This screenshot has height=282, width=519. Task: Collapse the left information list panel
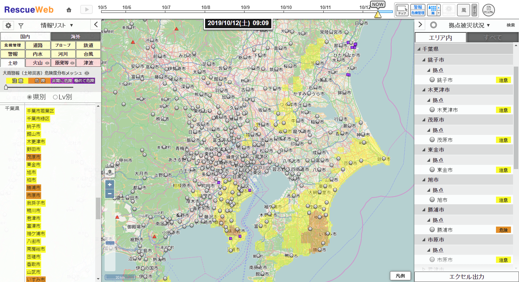click(96, 25)
